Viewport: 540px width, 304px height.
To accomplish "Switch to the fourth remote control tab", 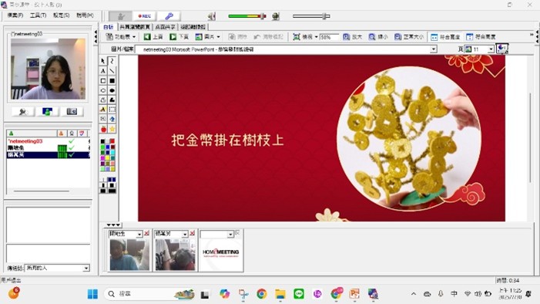I will [x=193, y=26].
